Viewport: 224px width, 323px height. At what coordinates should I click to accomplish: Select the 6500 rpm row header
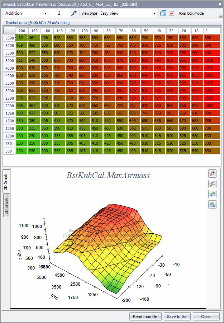pos(9,38)
